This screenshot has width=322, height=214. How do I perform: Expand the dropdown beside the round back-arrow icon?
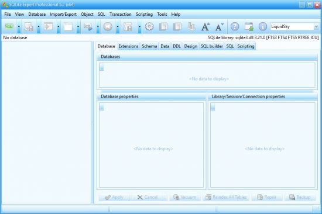[x=118, y=27]
